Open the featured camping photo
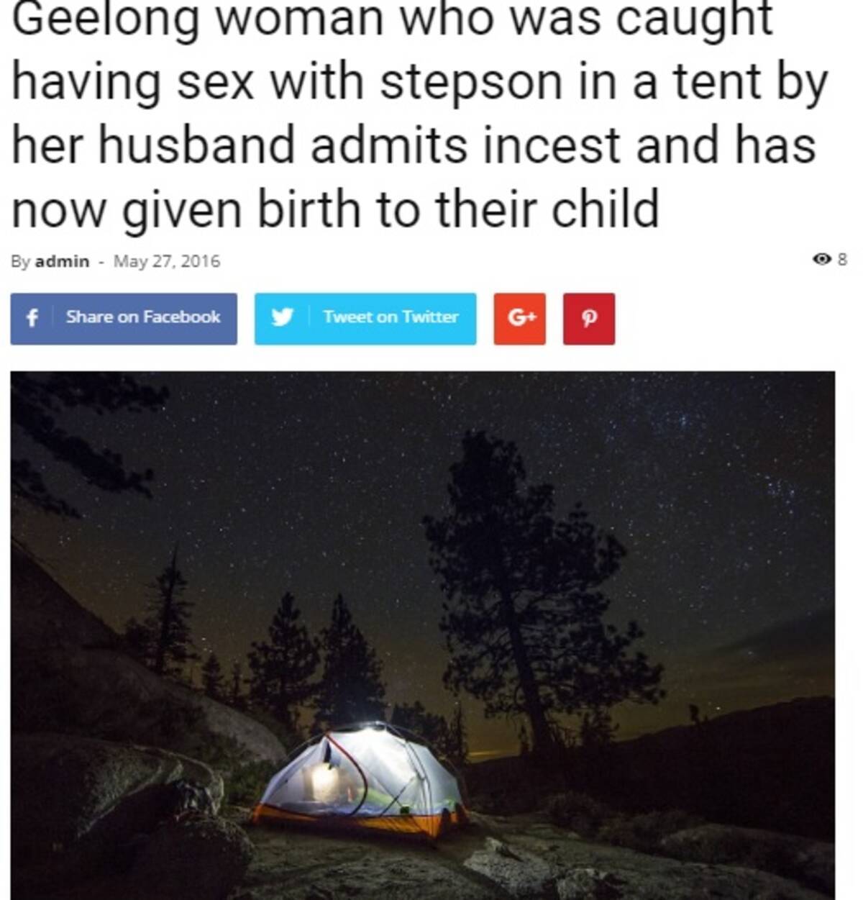The image size is (863, 900). (x=423, y=635)
